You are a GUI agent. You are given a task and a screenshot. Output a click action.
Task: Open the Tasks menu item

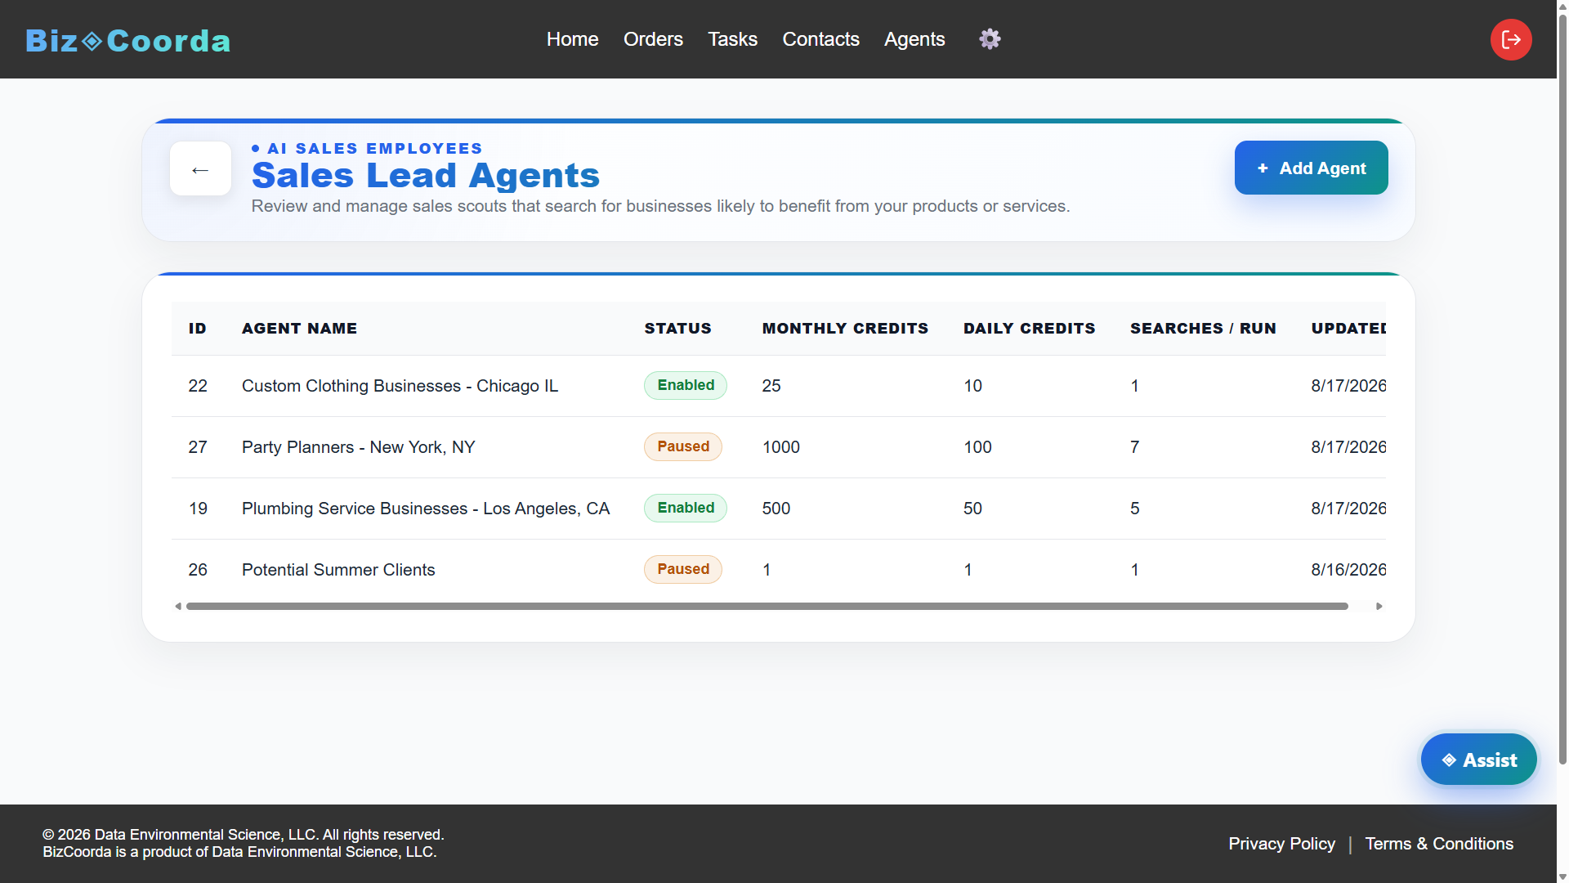pos(732,39)
